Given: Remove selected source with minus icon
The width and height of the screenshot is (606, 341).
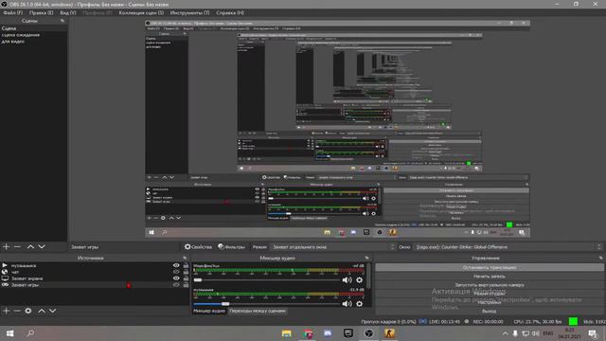Looking at the screenshot, I should [x=17, y=311].
